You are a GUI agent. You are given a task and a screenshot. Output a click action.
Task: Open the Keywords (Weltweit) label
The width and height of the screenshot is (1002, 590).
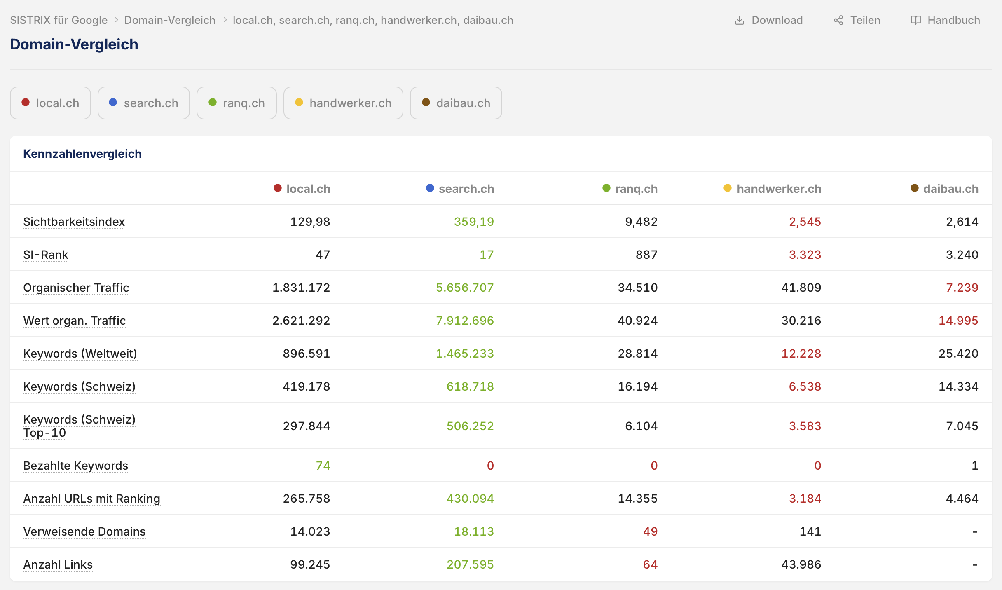click(80, 354)
